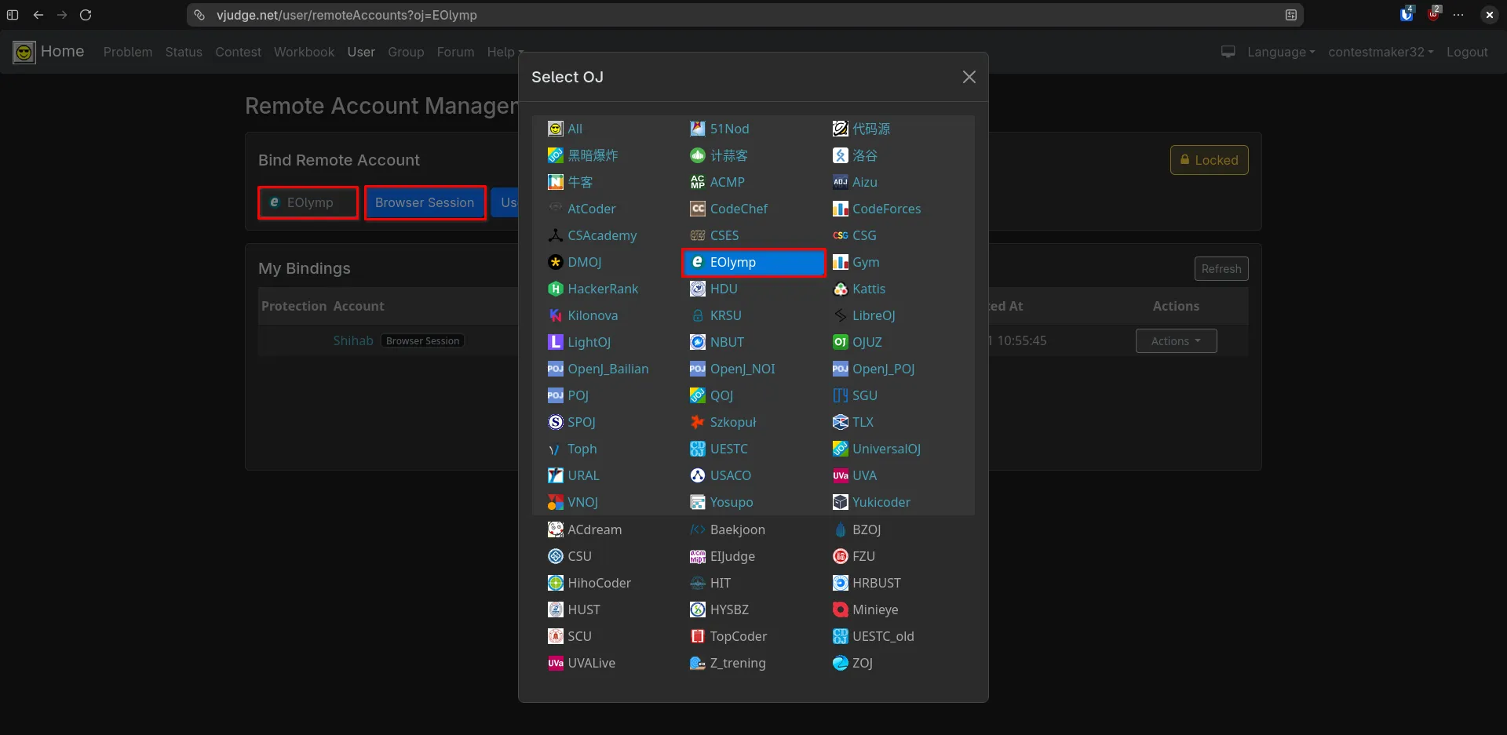The width and height of the screenshot is (1507, 735).
Task: Select 51Nod in the OJ list
Action: tap(729, 129)
